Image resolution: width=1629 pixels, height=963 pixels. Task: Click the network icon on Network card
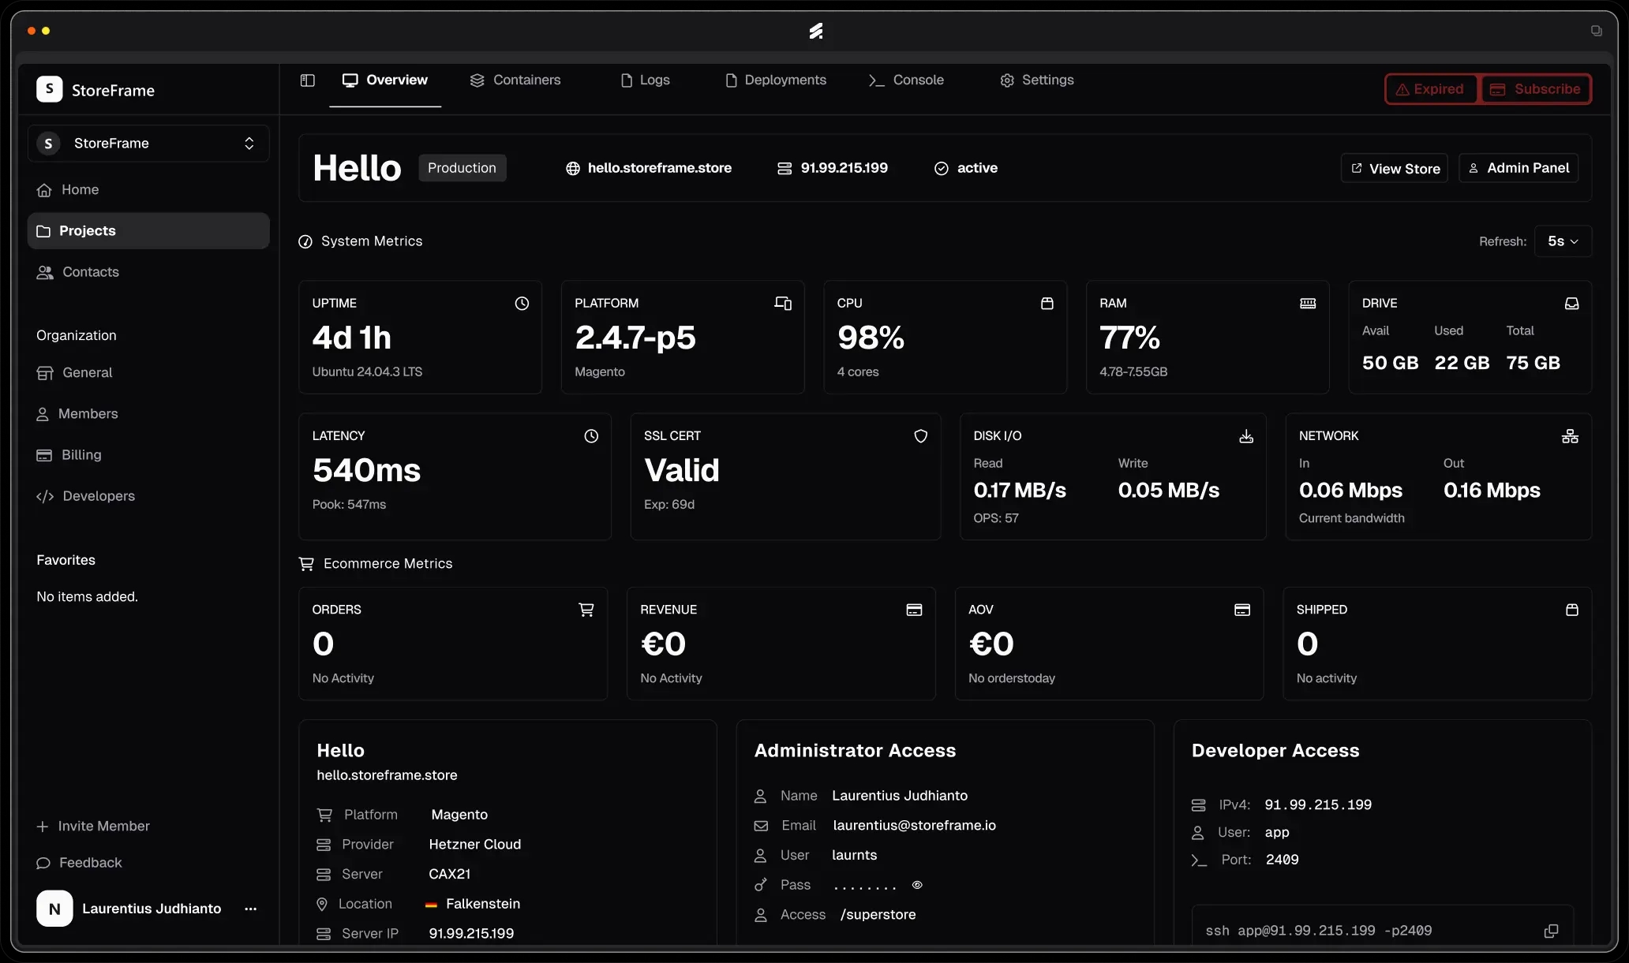pos(1570,435)
